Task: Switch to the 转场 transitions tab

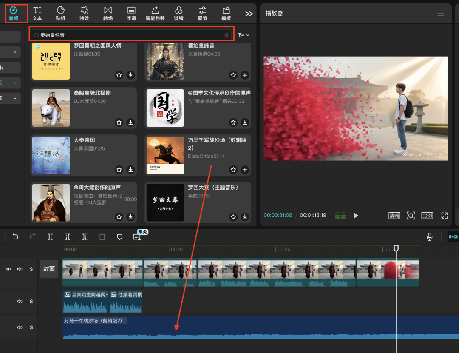Action: [x=108, y=13]
